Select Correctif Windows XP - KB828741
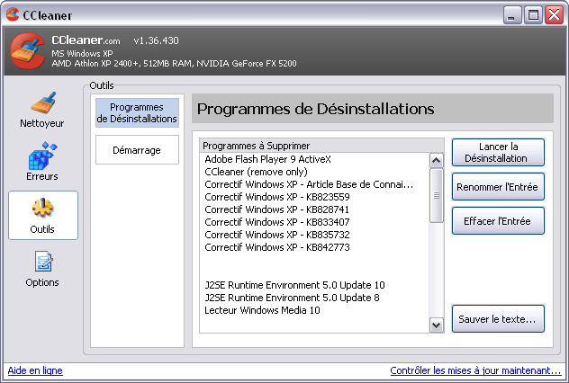The width and height of the screenshot is (569, 383). 277,209
